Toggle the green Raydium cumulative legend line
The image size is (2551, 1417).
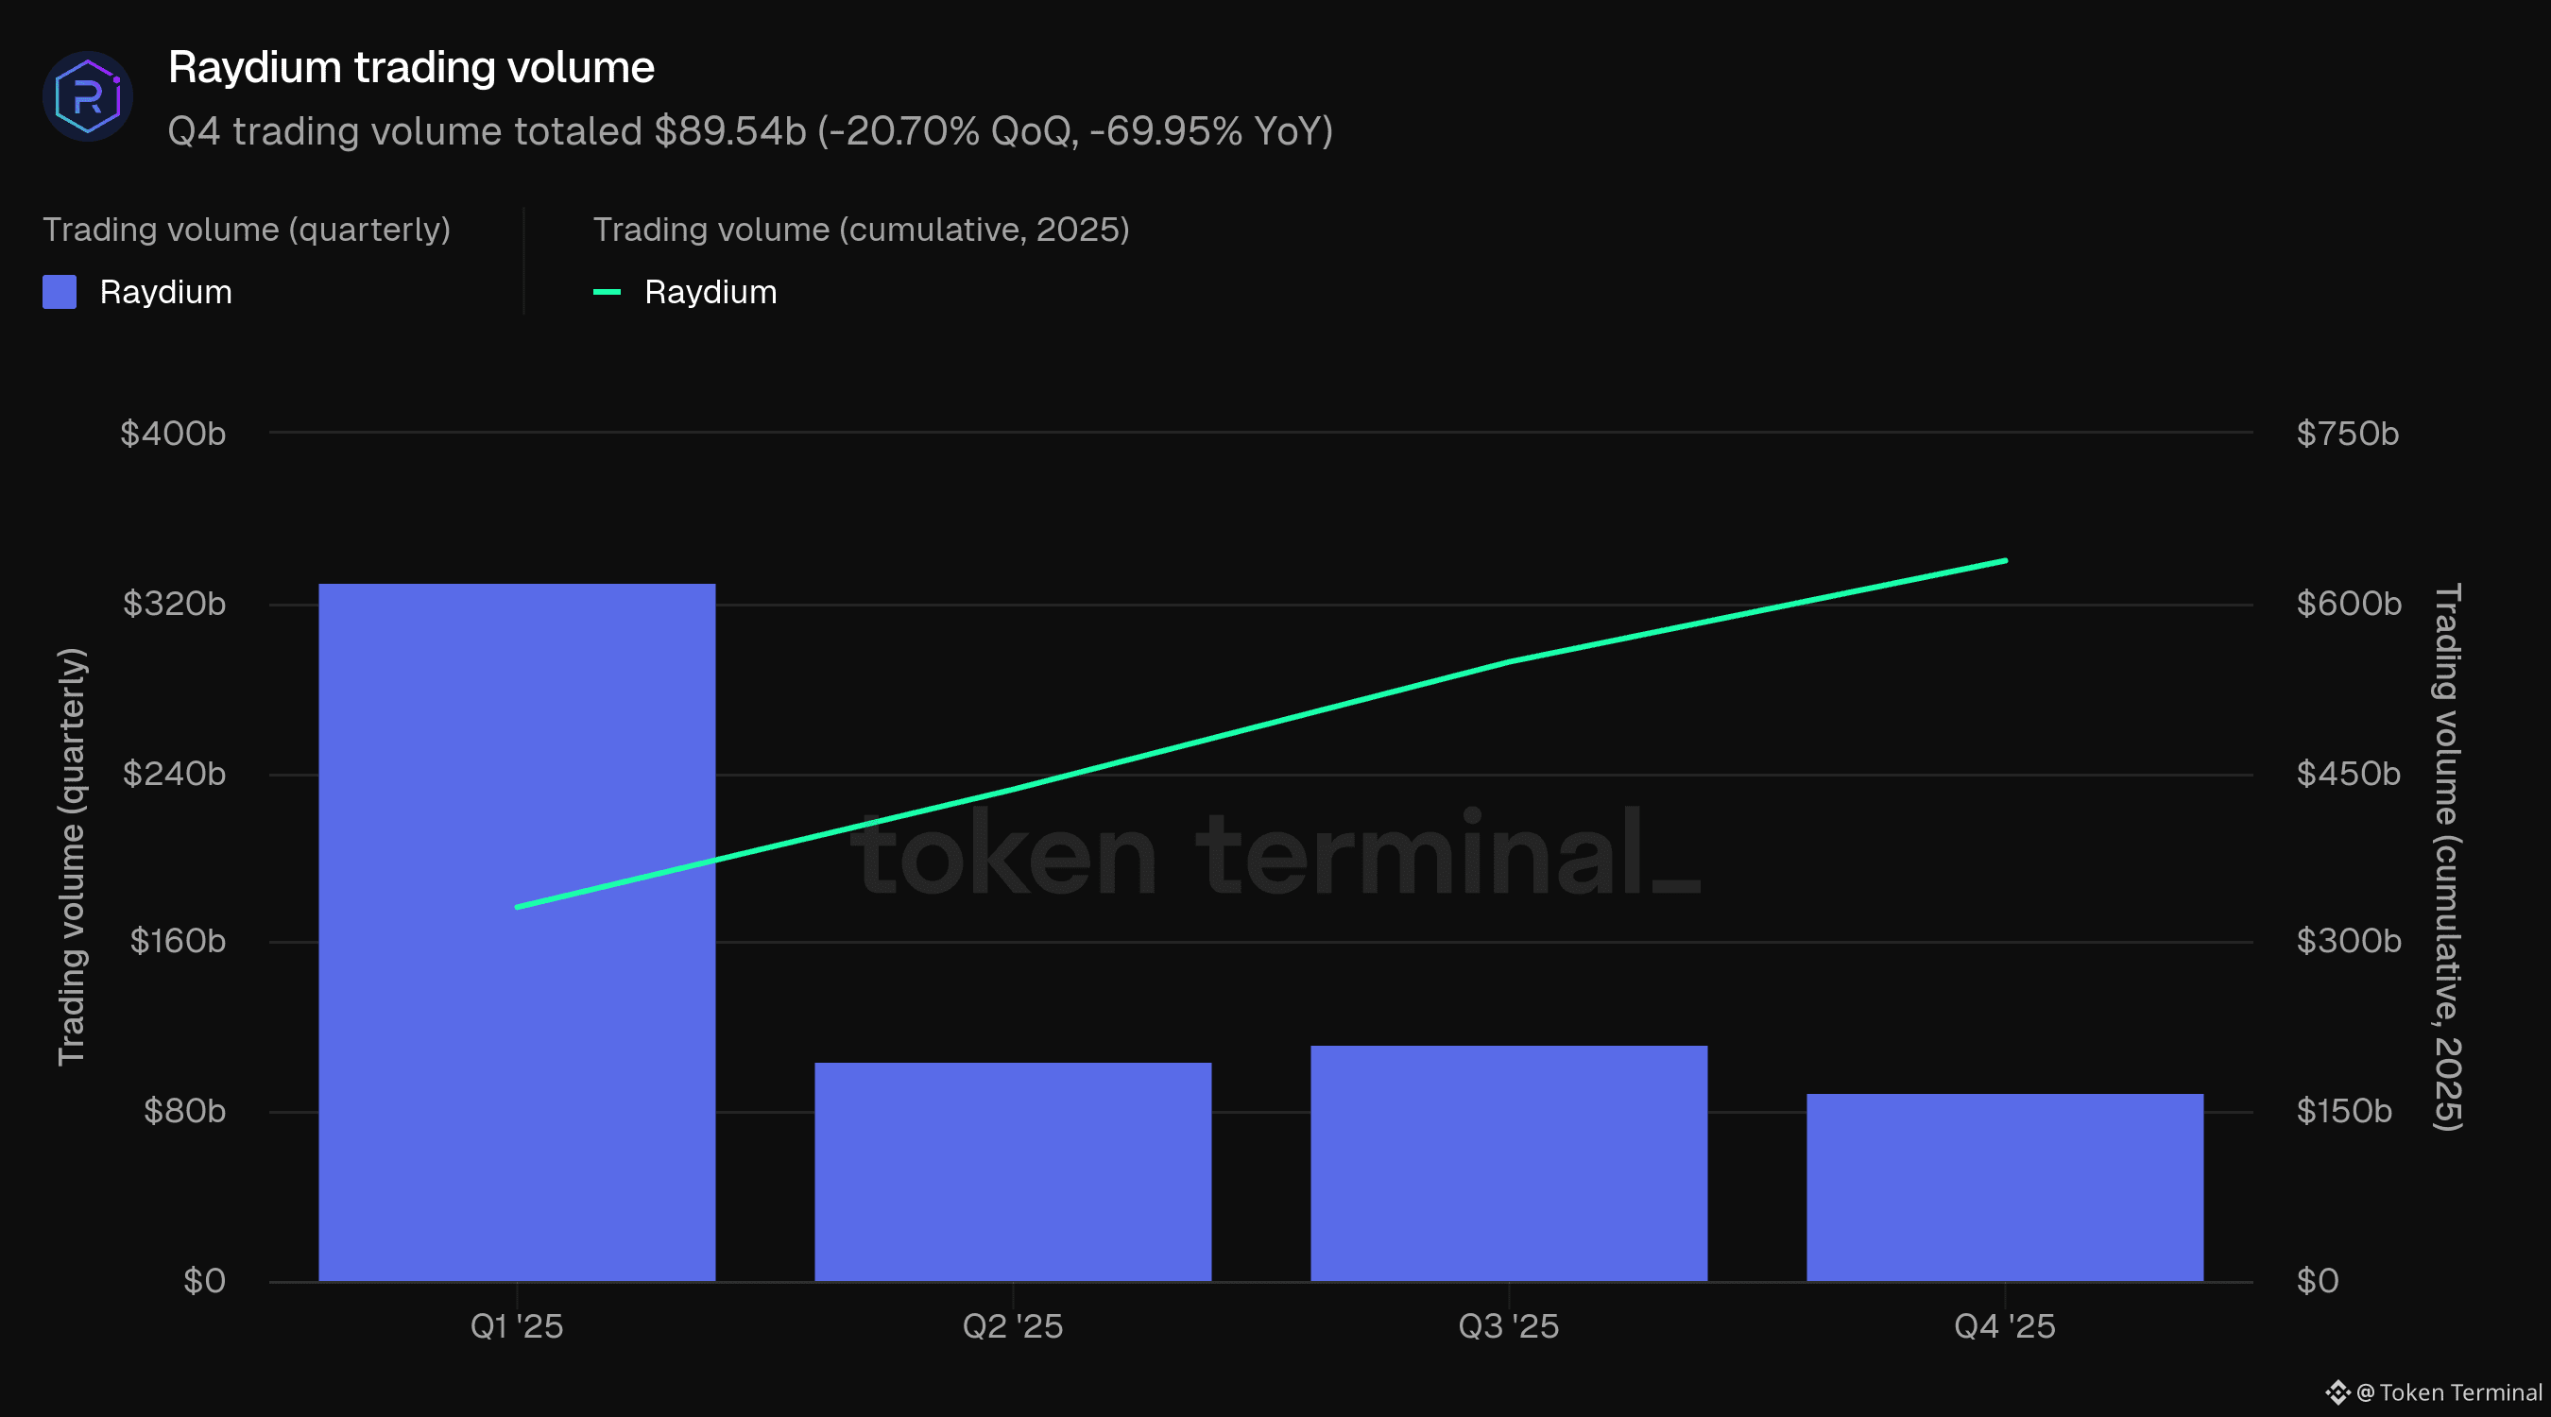tap(606, 292)
